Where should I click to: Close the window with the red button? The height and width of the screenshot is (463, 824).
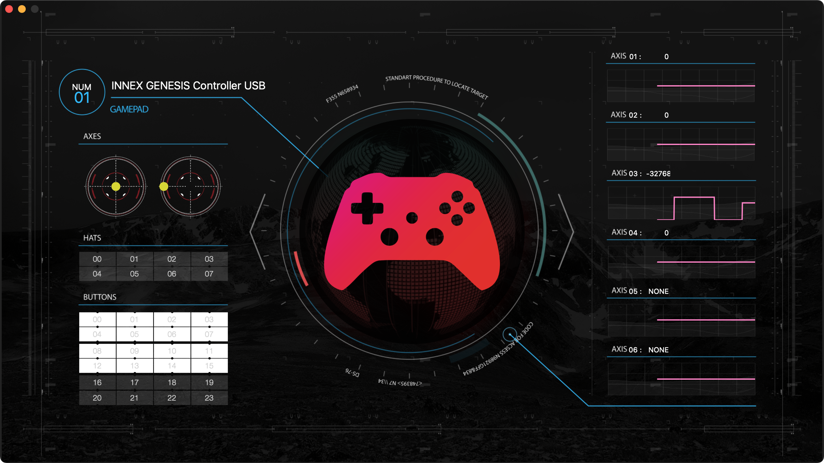pos(9,9)
